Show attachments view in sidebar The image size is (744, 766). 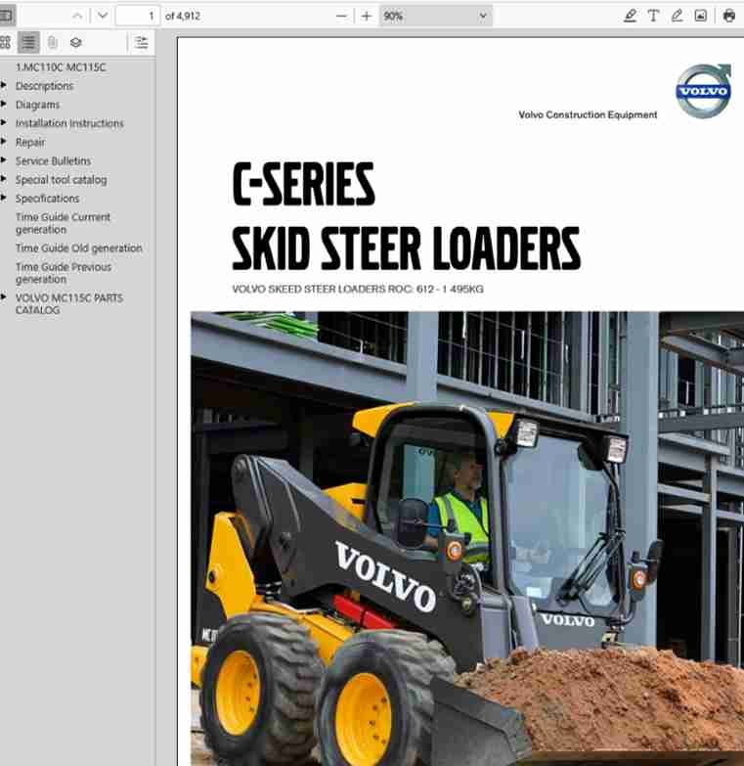pos(52,42)
